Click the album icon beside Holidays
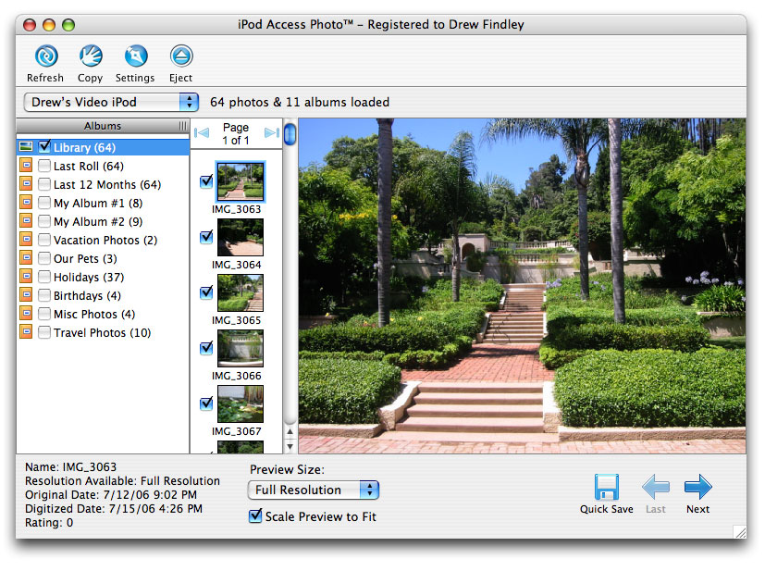Screen dimensions: 765x571 26,277
